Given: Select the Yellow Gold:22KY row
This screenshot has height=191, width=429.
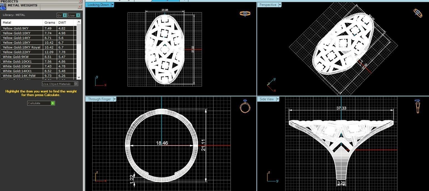Looking at the screenshot, I should click(x=39, y=52).
